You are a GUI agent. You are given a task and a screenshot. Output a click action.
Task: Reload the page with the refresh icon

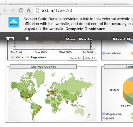pos(21,10)
